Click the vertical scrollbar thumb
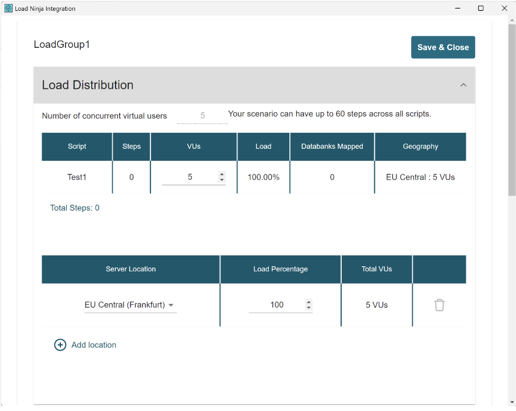This screenshot has height=411, width=516. pos(511,108)
